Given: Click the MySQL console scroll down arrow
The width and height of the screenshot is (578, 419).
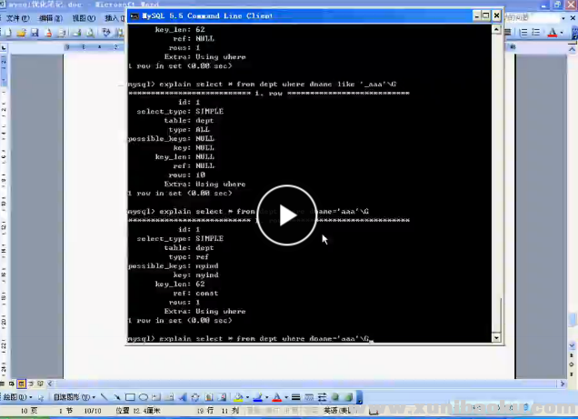Looking at the screenshot, I should 496,337.
